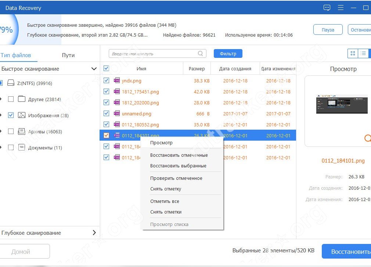This screenshot has width=371, height=267.
Task: Uncheck the 1812_202000.png checkbox
Action: pyautogui.click(x=106, y=102)
